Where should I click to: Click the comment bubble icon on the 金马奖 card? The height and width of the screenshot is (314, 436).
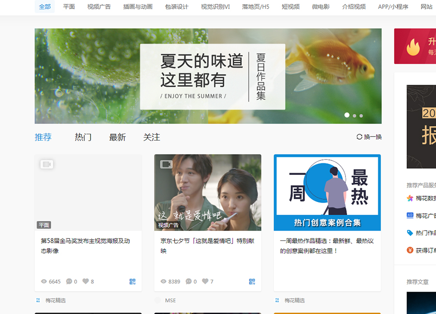pos(68,281)
